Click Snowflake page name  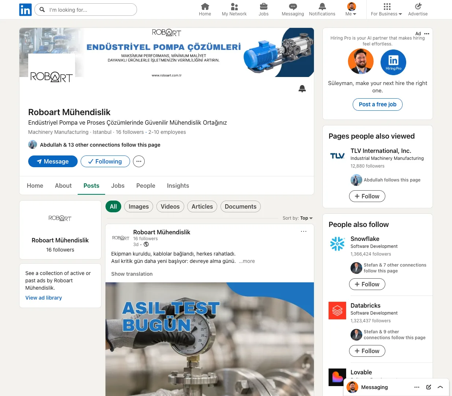pos(365,239)
